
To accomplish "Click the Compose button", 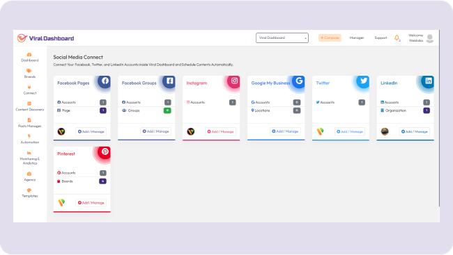I will [x=330, y=38].
